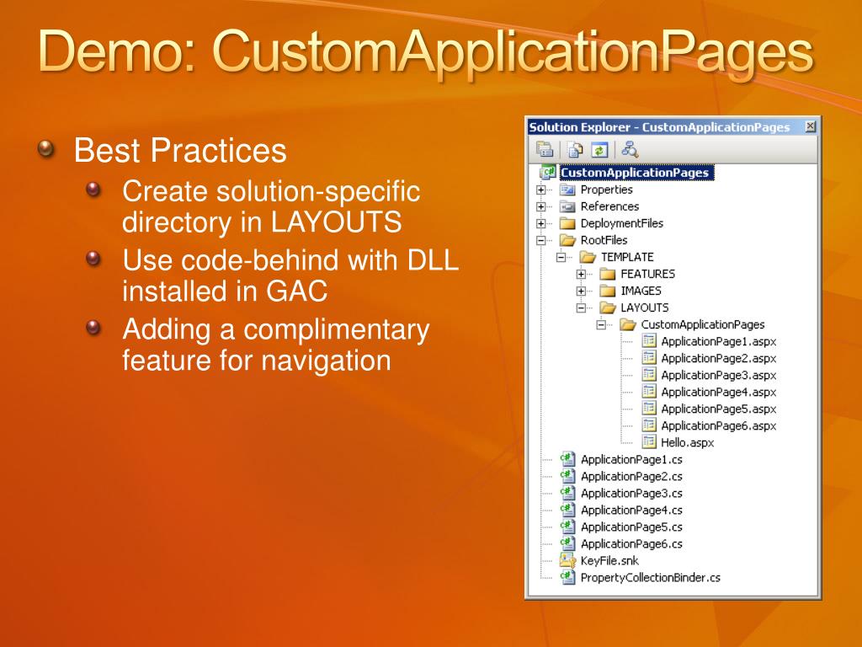Click the Show All Files toolbar icon
862x647 pixels.
pos(576,149)
